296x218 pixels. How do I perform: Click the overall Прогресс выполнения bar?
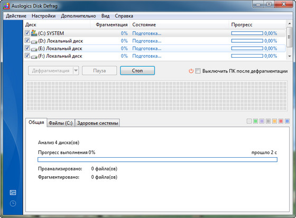point(158,160)
